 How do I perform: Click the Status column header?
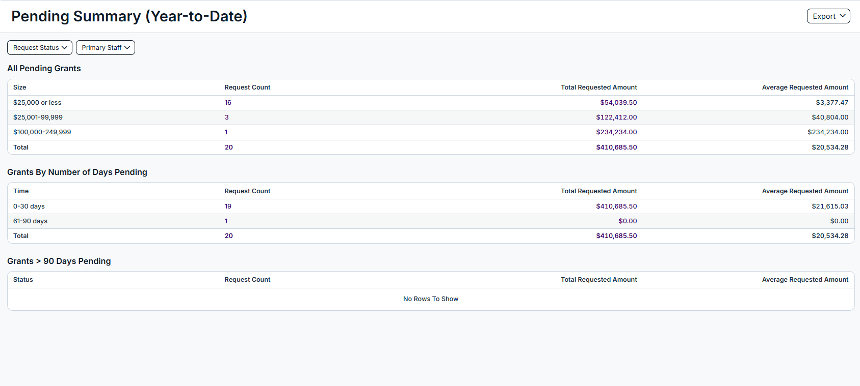pyautogui.click(x=23, y=280)
